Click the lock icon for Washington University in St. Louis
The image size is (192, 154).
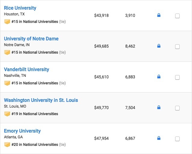click(159, 107)
